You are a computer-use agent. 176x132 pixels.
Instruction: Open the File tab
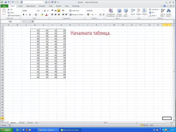[x=4, y=6]
